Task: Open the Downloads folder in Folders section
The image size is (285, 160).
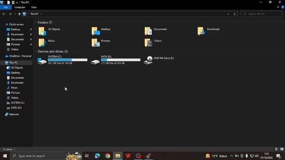Action: [x=201, y=31]
